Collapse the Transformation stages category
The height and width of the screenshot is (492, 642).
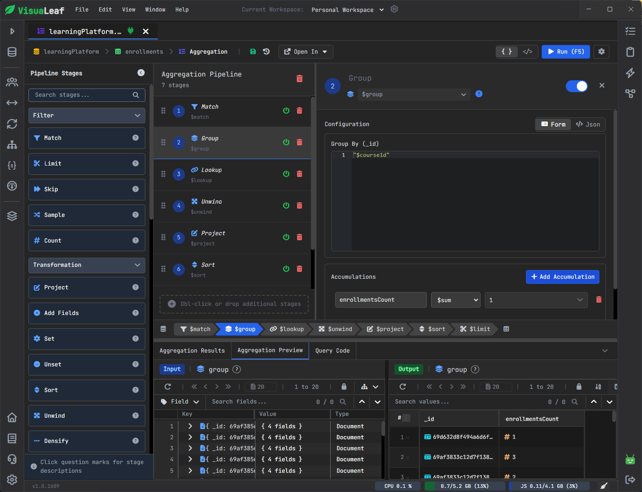click(x=87, y=265)
